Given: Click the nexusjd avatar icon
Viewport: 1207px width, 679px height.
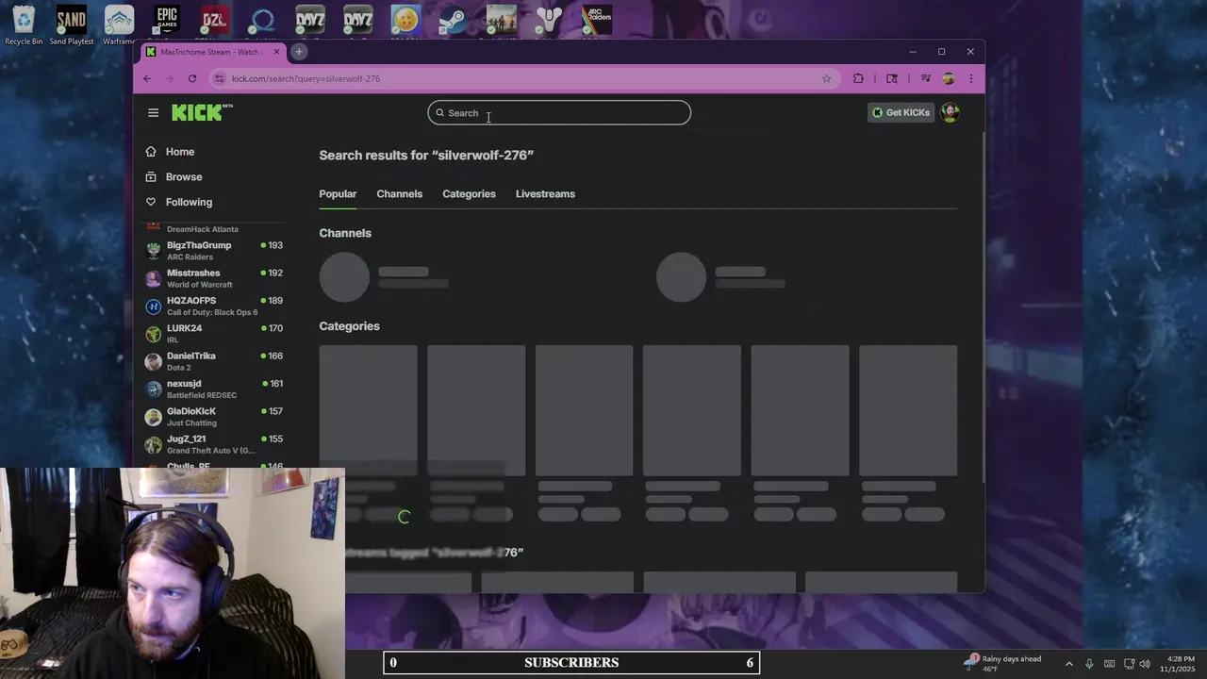Looking at the screenshot, I should 153,389.
